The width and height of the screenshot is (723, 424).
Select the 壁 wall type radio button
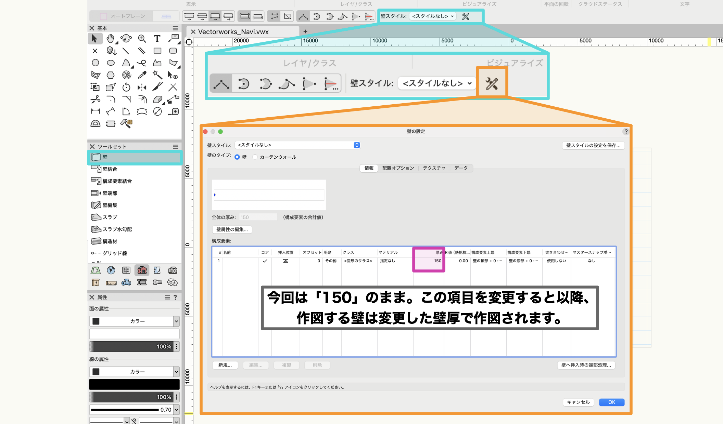click(x=237, y=157)
